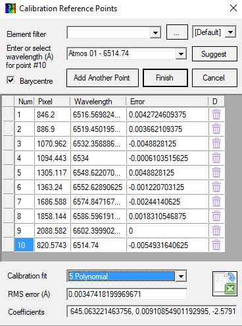Select pixel cell 1686.588
The width and height of the screenshot is (242, 326).
tap(52, 202)
